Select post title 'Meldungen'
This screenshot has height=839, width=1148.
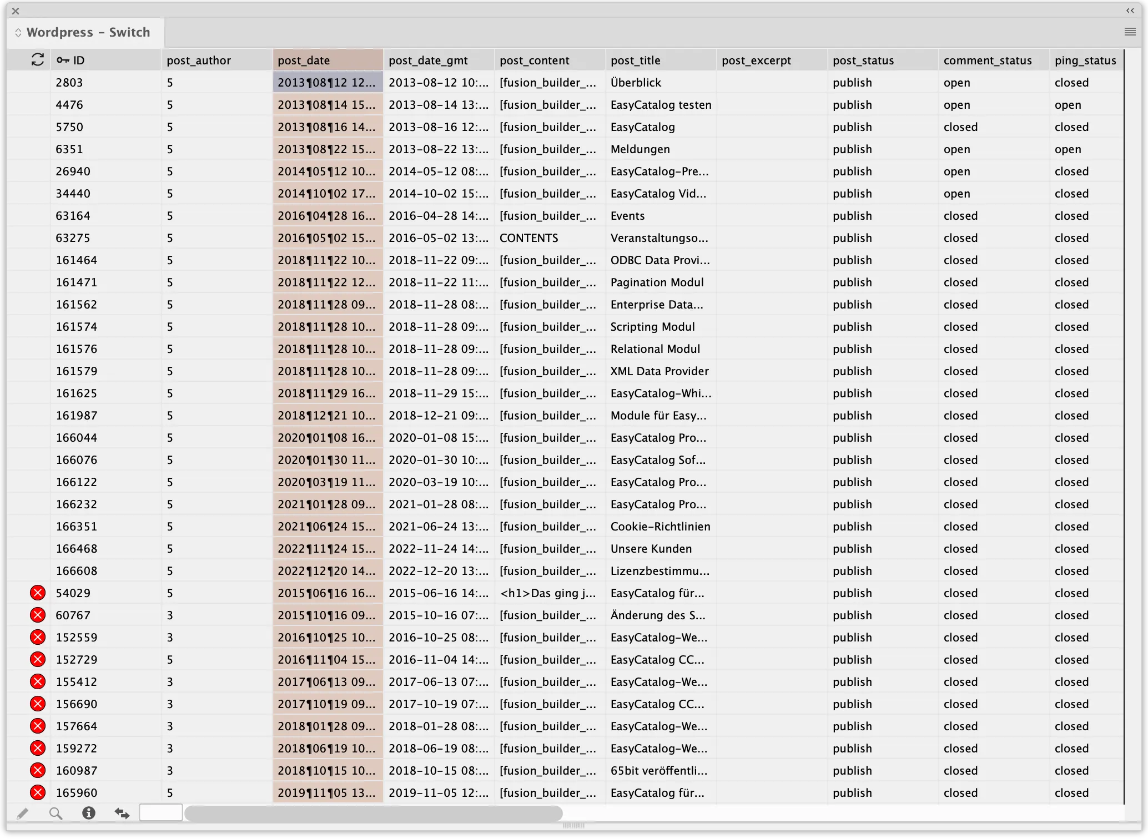tap(640, 149)
